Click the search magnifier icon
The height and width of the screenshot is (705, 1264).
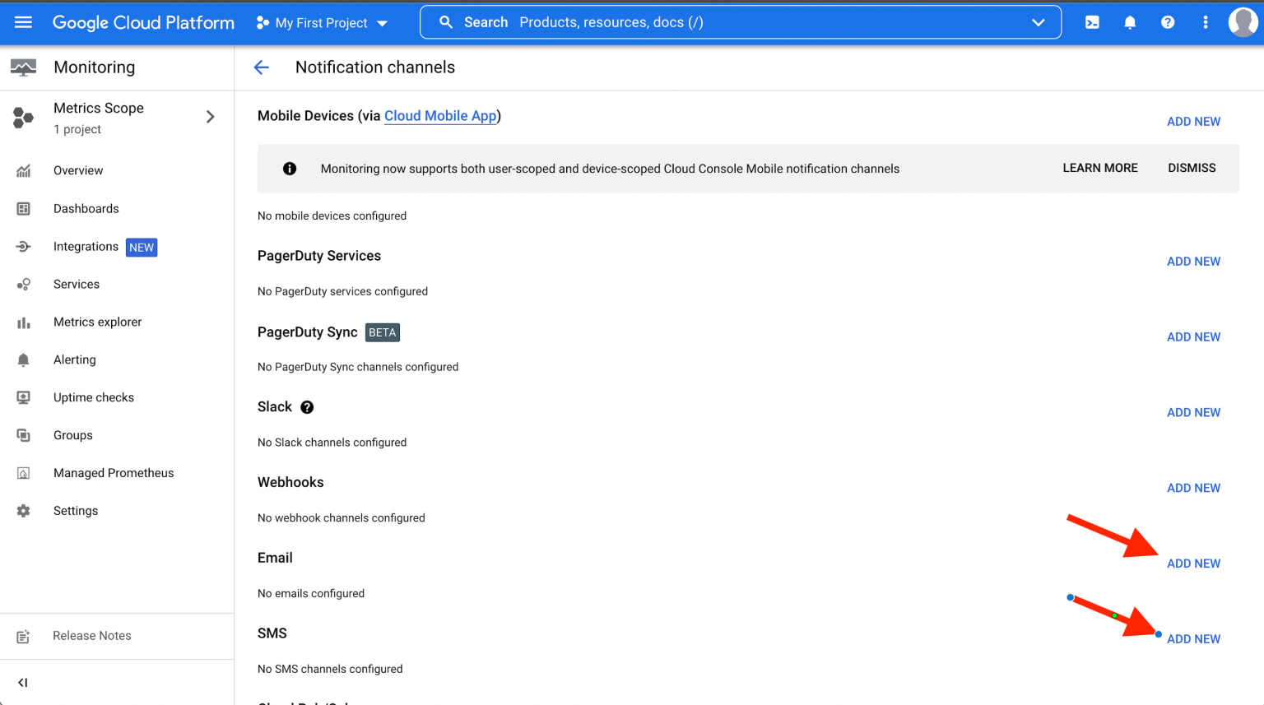[446, 22]
